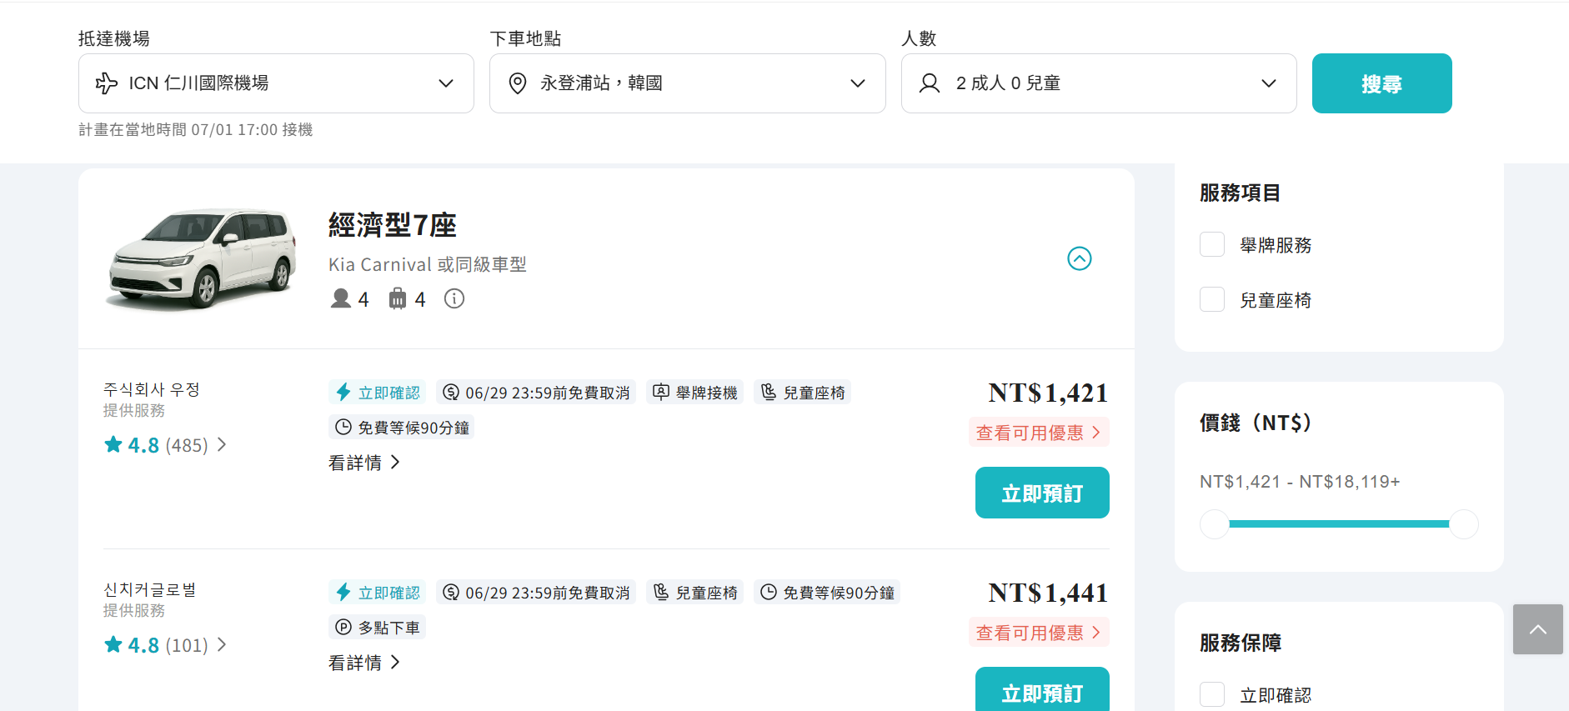Viewport: 1569px width, 711px height.
Task: Click clock 免費等候90分鐘 tag in second offer
Action: (827, 593)
